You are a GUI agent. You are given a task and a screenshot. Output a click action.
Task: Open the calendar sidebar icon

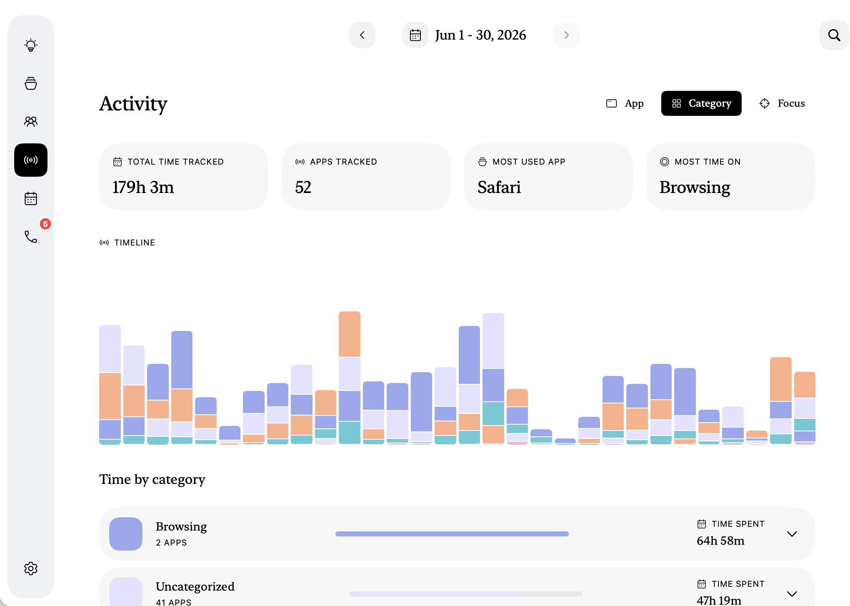[31, 198]
